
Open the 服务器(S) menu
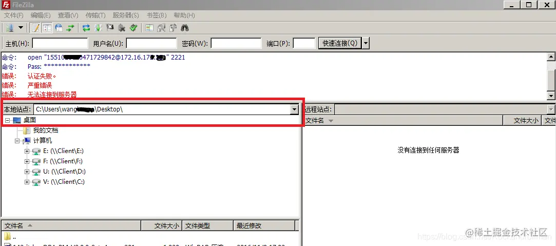pyautogui.click(x=126, y=15)
